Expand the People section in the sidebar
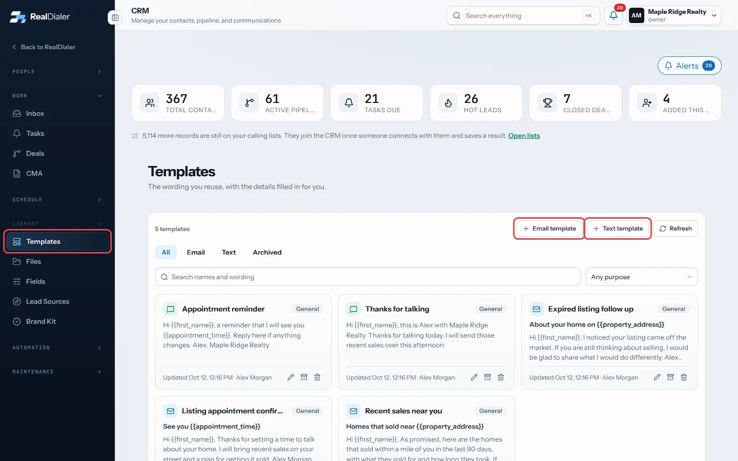The width and height of the screenshot is (738, 461). (x=57, y=72)
